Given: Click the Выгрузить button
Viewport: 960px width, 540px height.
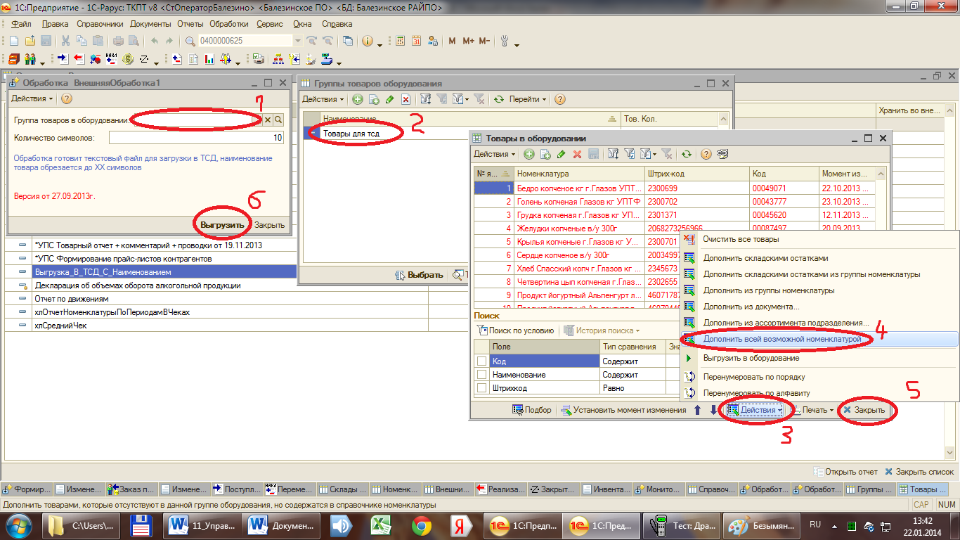Looking at the screenshot, I should click(x=223, y=225).
